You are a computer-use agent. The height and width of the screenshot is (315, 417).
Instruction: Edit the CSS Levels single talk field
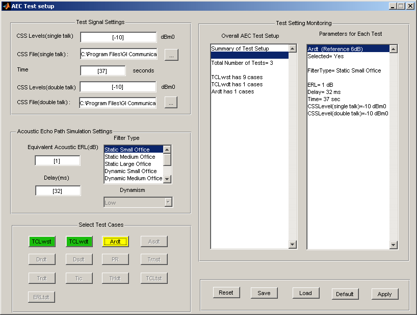[x=118, y=37]
